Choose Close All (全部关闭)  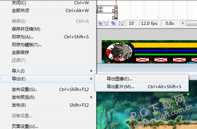pyautogui.click(x=49, y=11)
